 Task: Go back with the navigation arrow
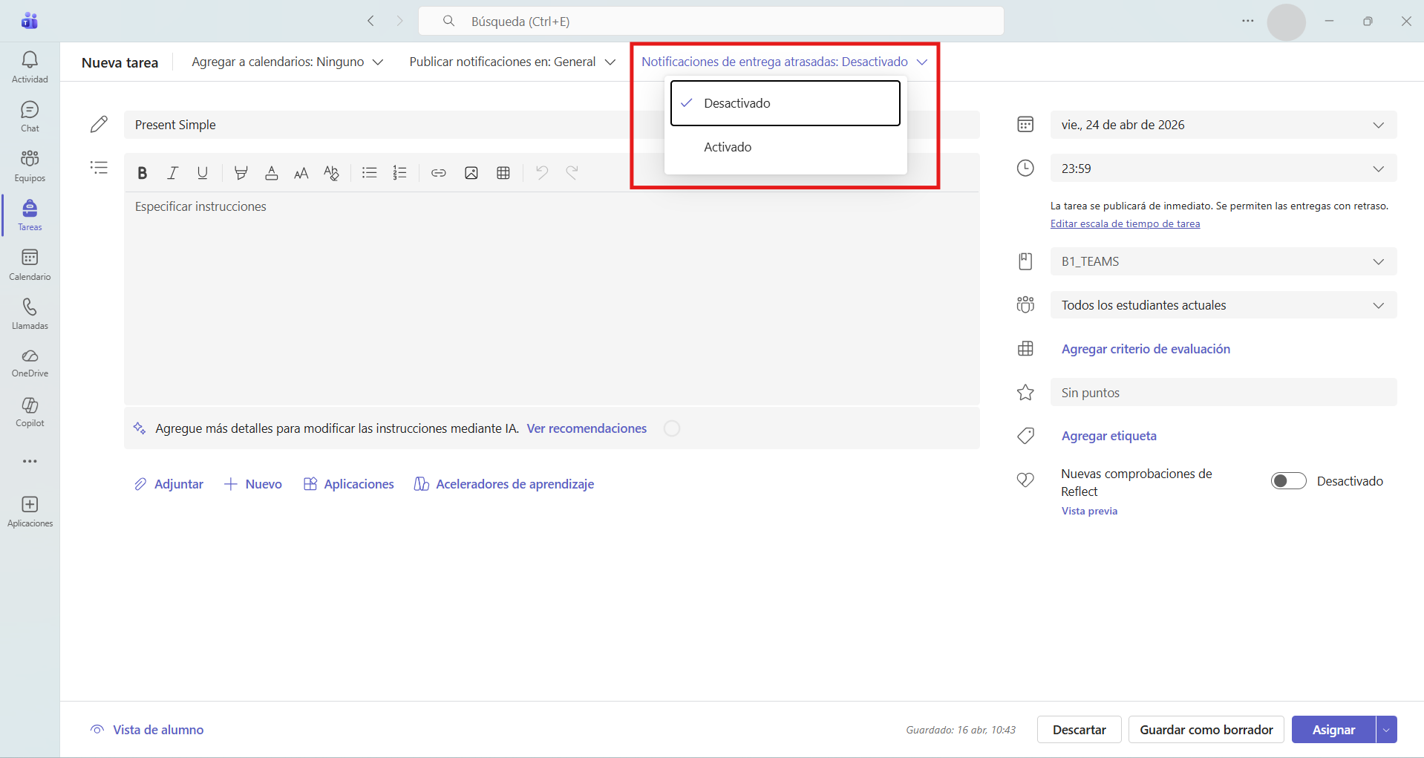(x=370, y=21)
